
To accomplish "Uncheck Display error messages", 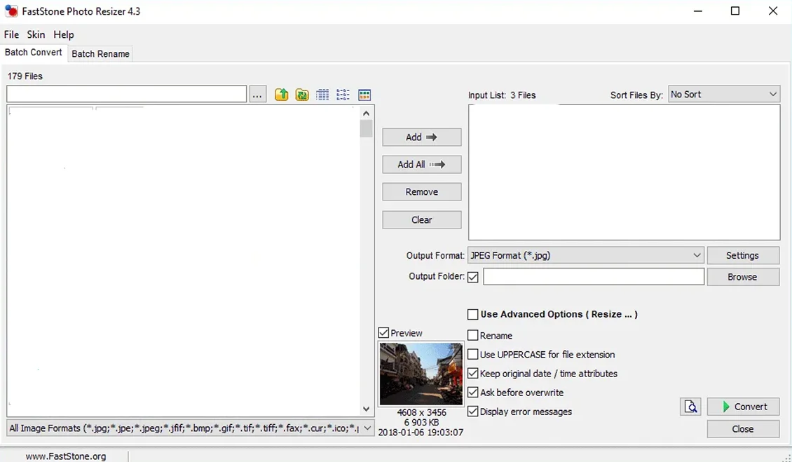I will (473, 412).
